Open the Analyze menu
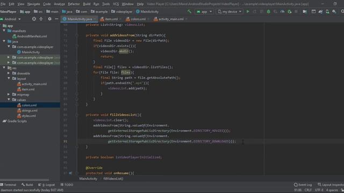344x193 pixels. 59,4
